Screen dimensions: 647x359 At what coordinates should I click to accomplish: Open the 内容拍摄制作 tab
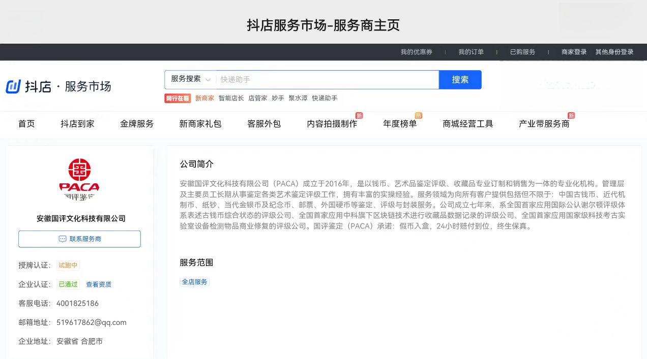coord(332,124)
